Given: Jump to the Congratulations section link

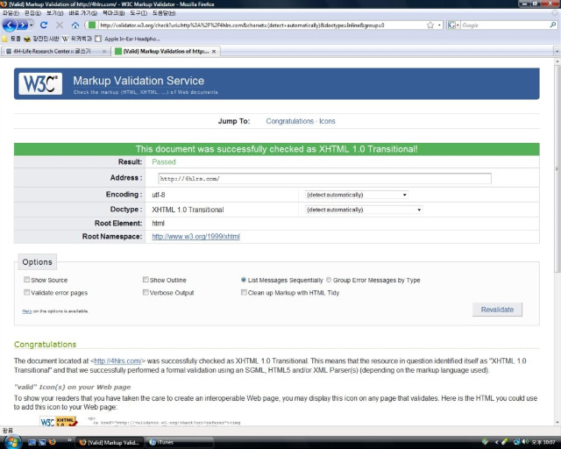Looking at the screenshot, I should click(x=290, y=121).
